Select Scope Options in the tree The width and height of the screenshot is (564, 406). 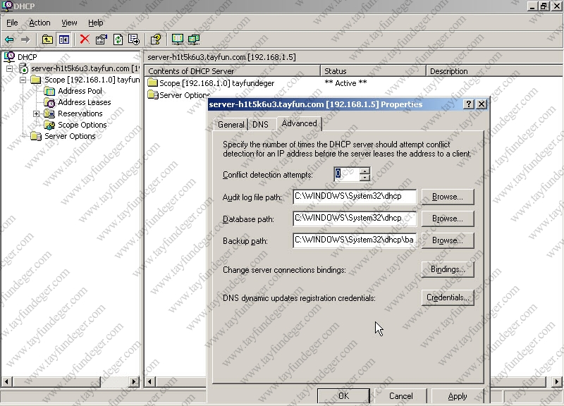tap(82, 125)
